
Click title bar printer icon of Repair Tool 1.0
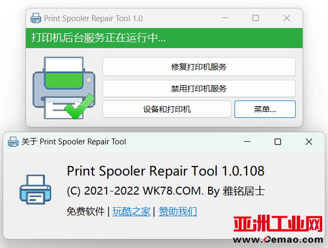[36, 18]
